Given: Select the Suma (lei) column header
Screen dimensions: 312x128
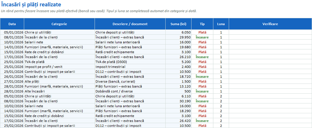Looking at the screenshot, I should click(x=179, y=24).
